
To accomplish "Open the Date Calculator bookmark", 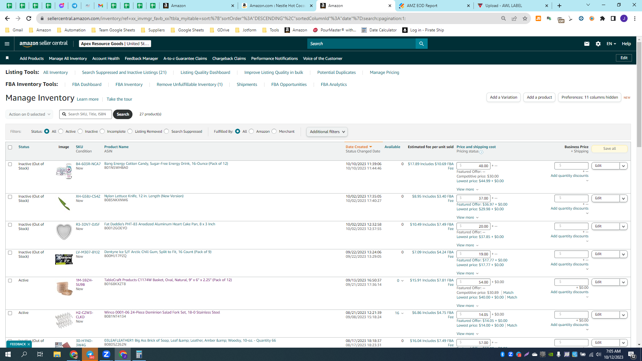I will [x=379, y=30].
